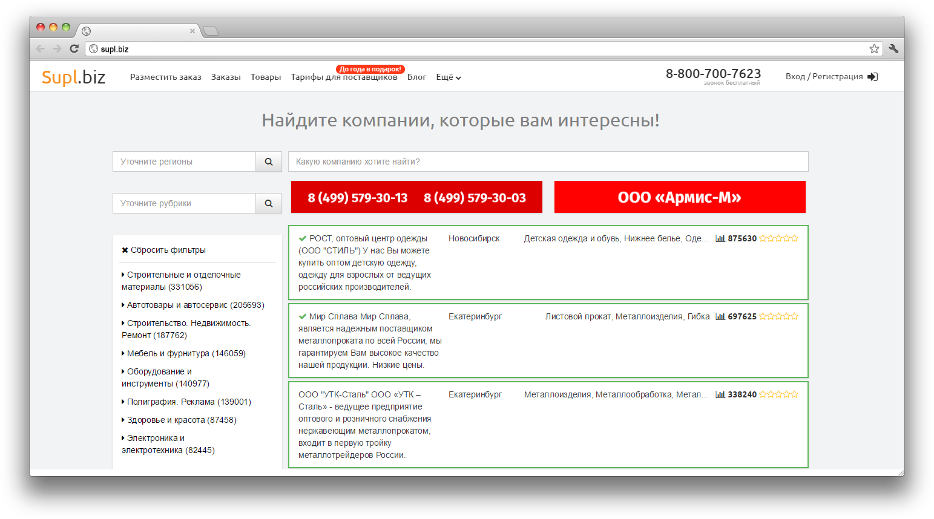Open Тарифы для поставщиков page

point(344,77)
